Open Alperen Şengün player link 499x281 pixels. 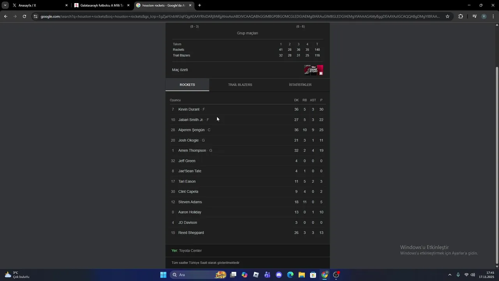point(191,130)
